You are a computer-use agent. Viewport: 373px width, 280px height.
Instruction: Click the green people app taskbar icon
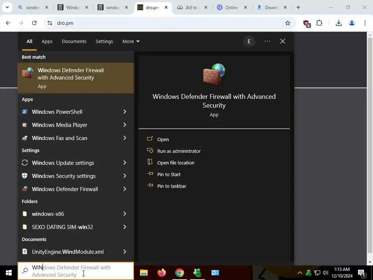[197, 273]
